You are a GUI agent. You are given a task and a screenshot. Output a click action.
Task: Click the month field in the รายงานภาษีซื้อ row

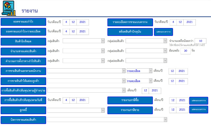tap(173, 100)
